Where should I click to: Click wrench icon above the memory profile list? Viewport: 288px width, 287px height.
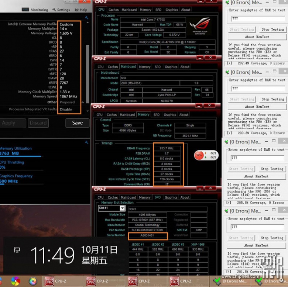point(86,18)
